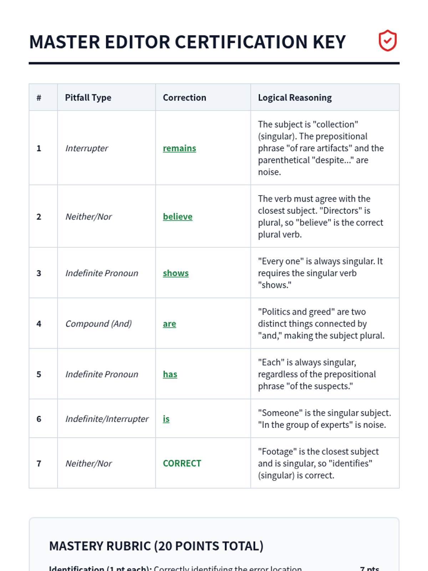Click the Logical Reasoning column header
Viewport: 428px width, 571px height.
coord(295,97)
